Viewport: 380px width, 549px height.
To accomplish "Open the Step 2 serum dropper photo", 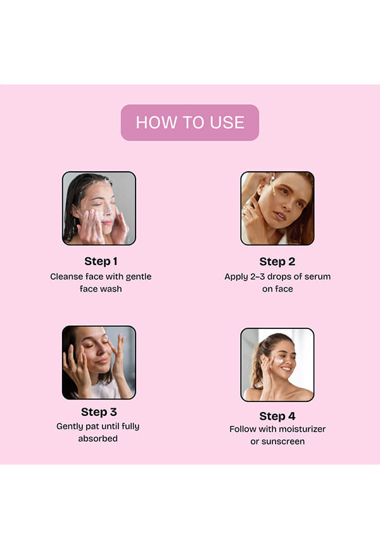I will (277, 209).
